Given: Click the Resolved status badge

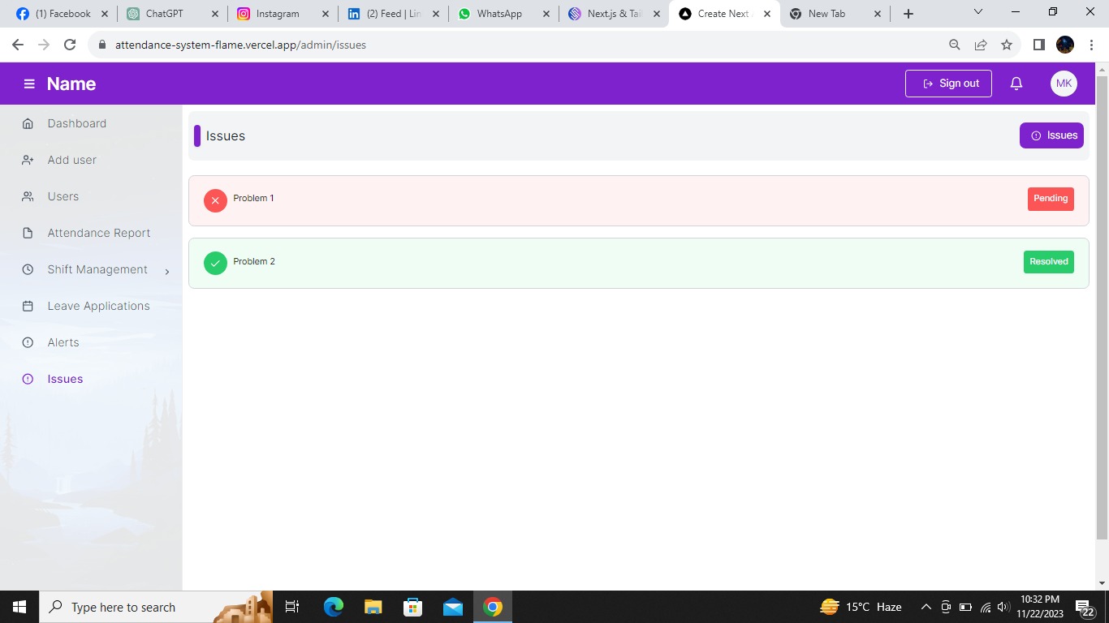Looking at the screenshot, I should tap(1049, 262).
